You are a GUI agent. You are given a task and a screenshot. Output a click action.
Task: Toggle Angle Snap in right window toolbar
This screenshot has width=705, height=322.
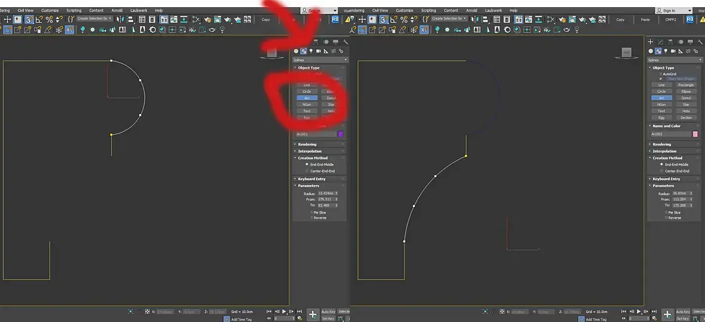pos(394,19)
